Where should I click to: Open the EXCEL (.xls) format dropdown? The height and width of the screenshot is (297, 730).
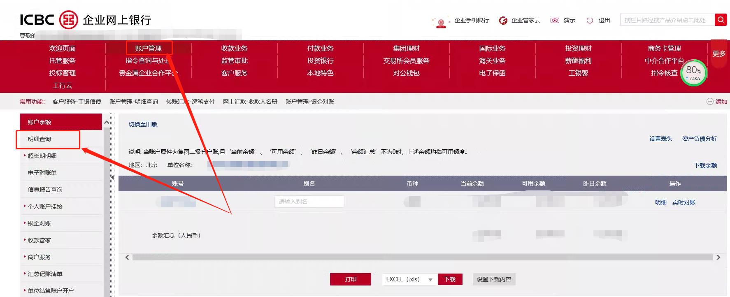click(x=409, y=279)
